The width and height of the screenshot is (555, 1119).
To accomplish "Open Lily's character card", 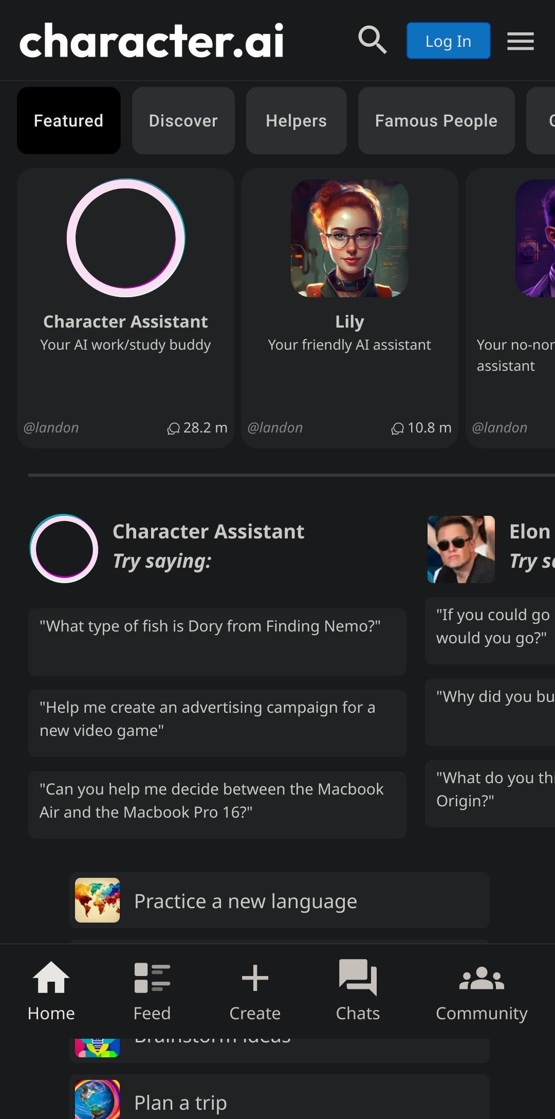I will (349, 308).
